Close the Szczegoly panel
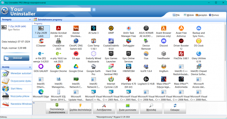This screenshot has width=227, height=119. [x=30, y=20]
